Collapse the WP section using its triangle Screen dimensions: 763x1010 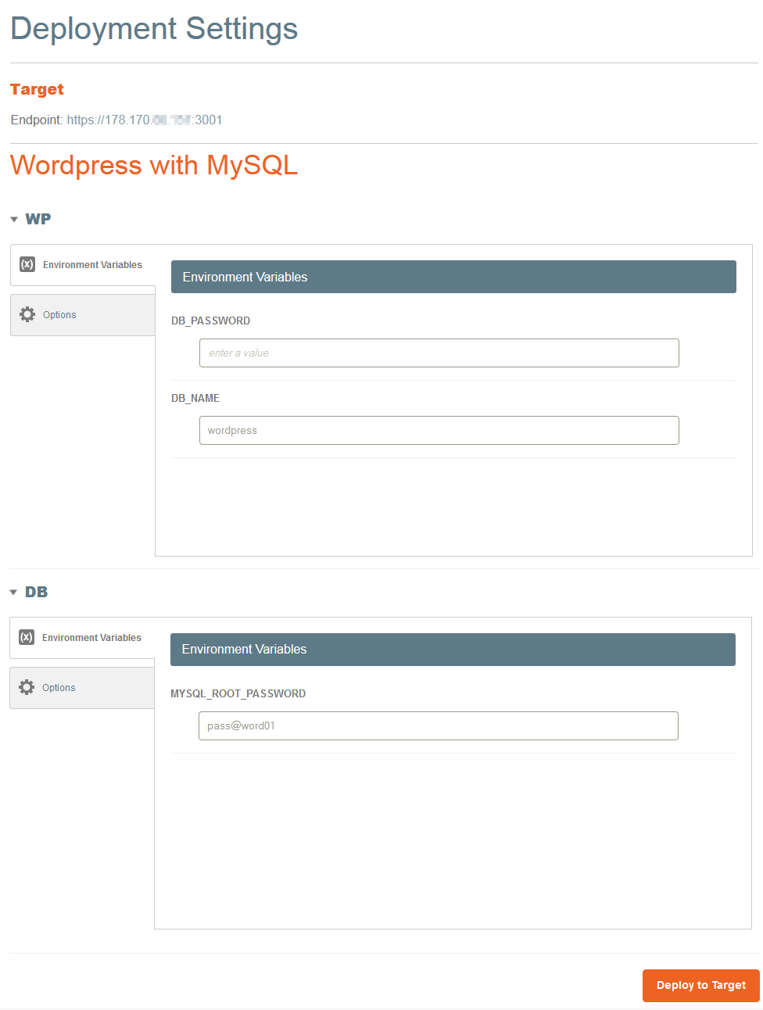[14, 220]
